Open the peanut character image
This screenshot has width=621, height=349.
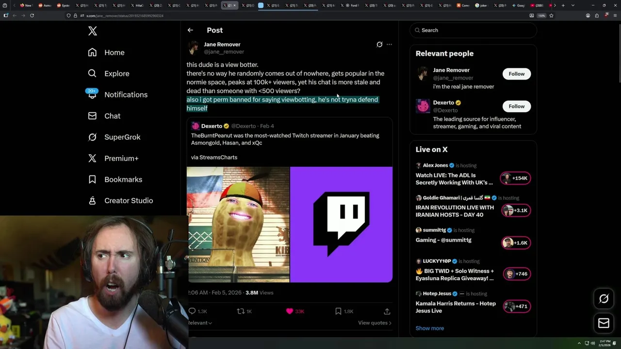(238, 224)
